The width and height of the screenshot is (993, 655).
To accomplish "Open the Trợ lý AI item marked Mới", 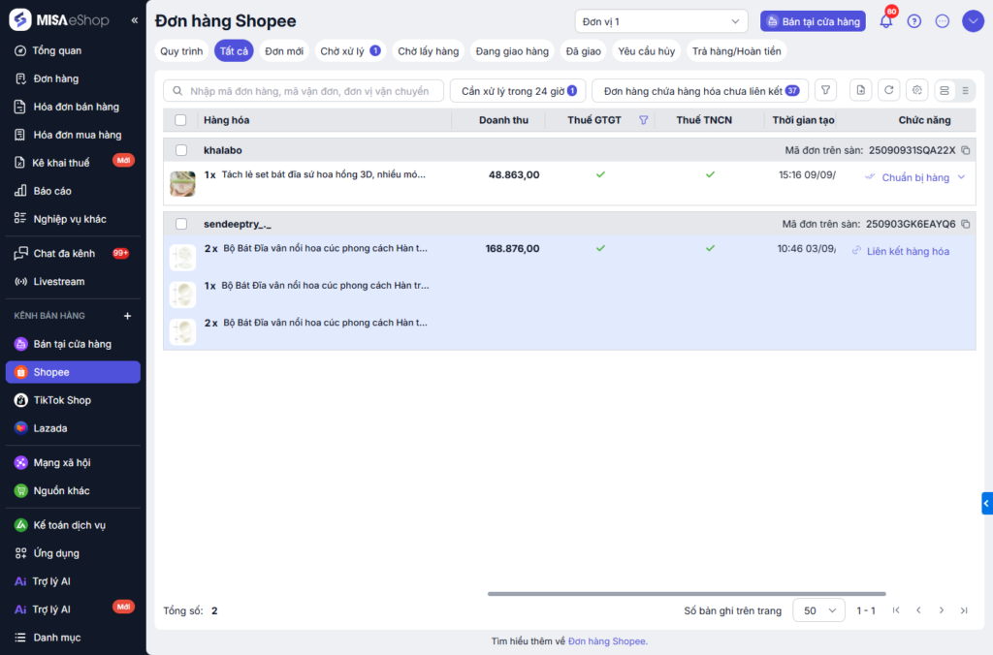I will click(x=73, y=609).
